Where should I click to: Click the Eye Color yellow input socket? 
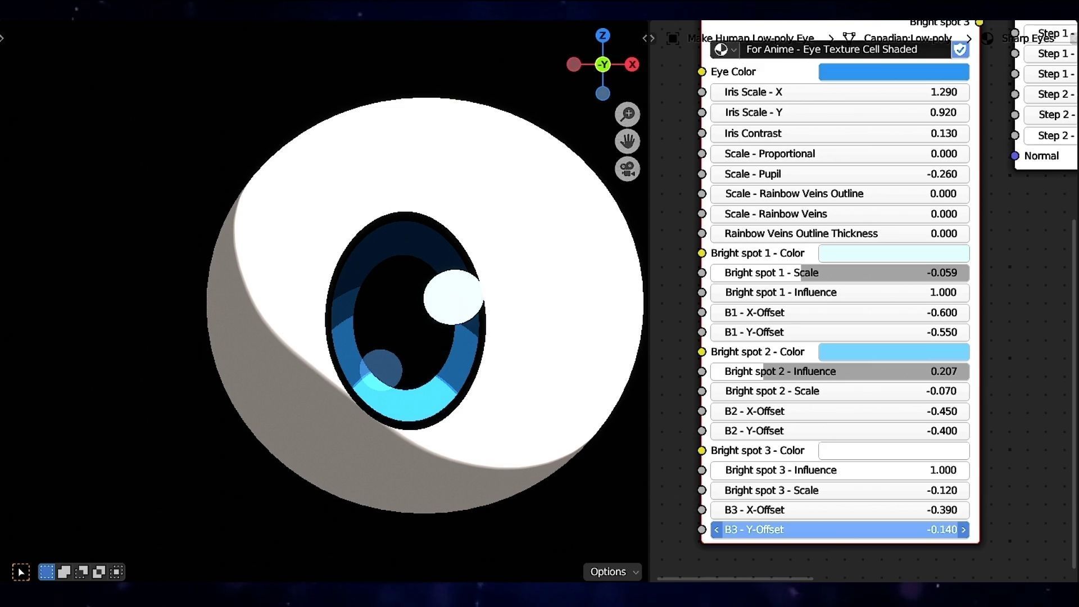pyautogui.click(x=701, y=72)
